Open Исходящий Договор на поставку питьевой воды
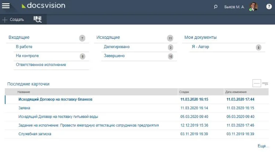This screenshot has width=275, height=152. pyautogui.click(x=58, y=117)
